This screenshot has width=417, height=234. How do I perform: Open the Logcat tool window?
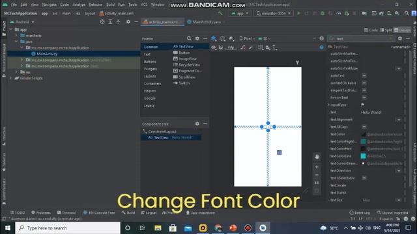point(149,213)
